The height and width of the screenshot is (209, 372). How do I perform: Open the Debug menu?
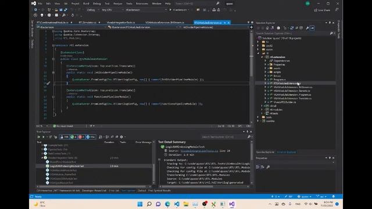coord(97,3)
